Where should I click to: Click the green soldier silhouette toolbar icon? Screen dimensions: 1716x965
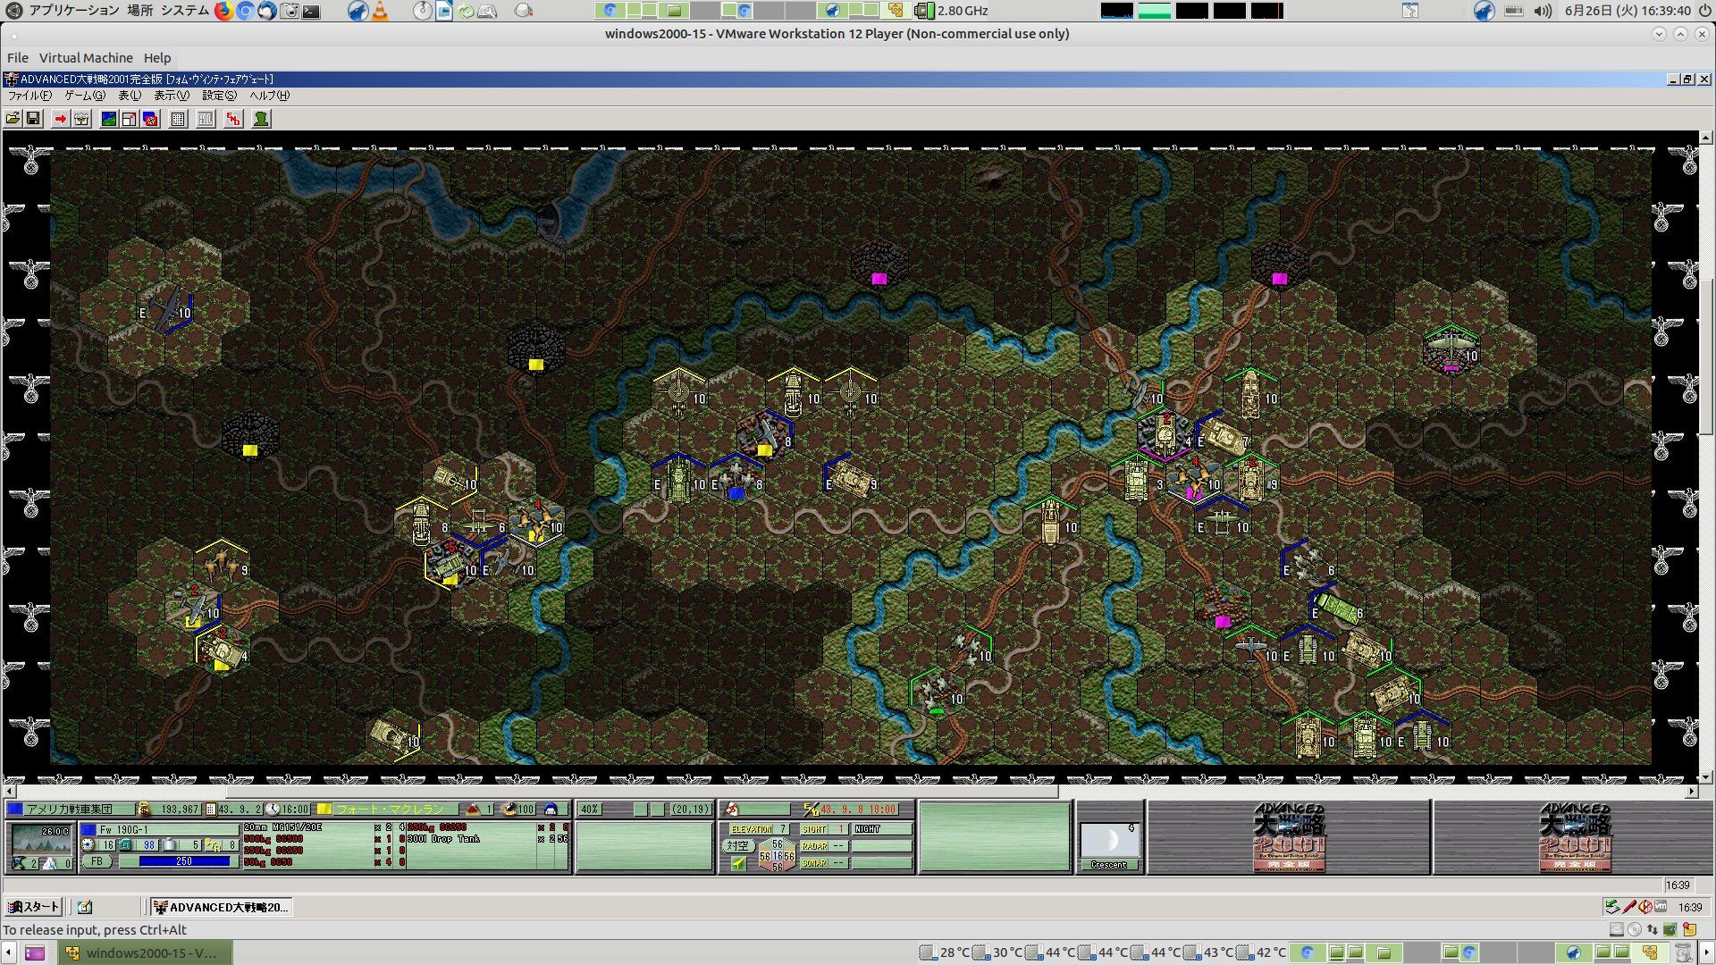[x=261, y=119]
